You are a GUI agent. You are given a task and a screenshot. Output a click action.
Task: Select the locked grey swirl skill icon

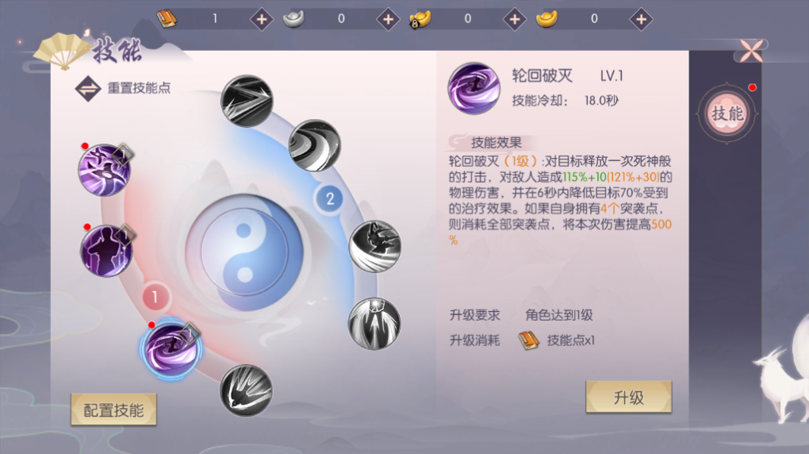(x=315, y=146)
